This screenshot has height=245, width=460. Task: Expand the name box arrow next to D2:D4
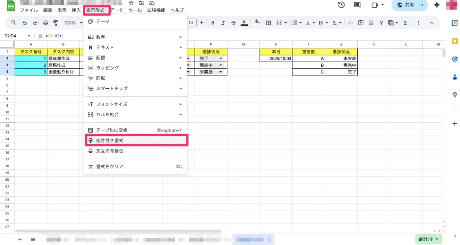coord(29,35)
